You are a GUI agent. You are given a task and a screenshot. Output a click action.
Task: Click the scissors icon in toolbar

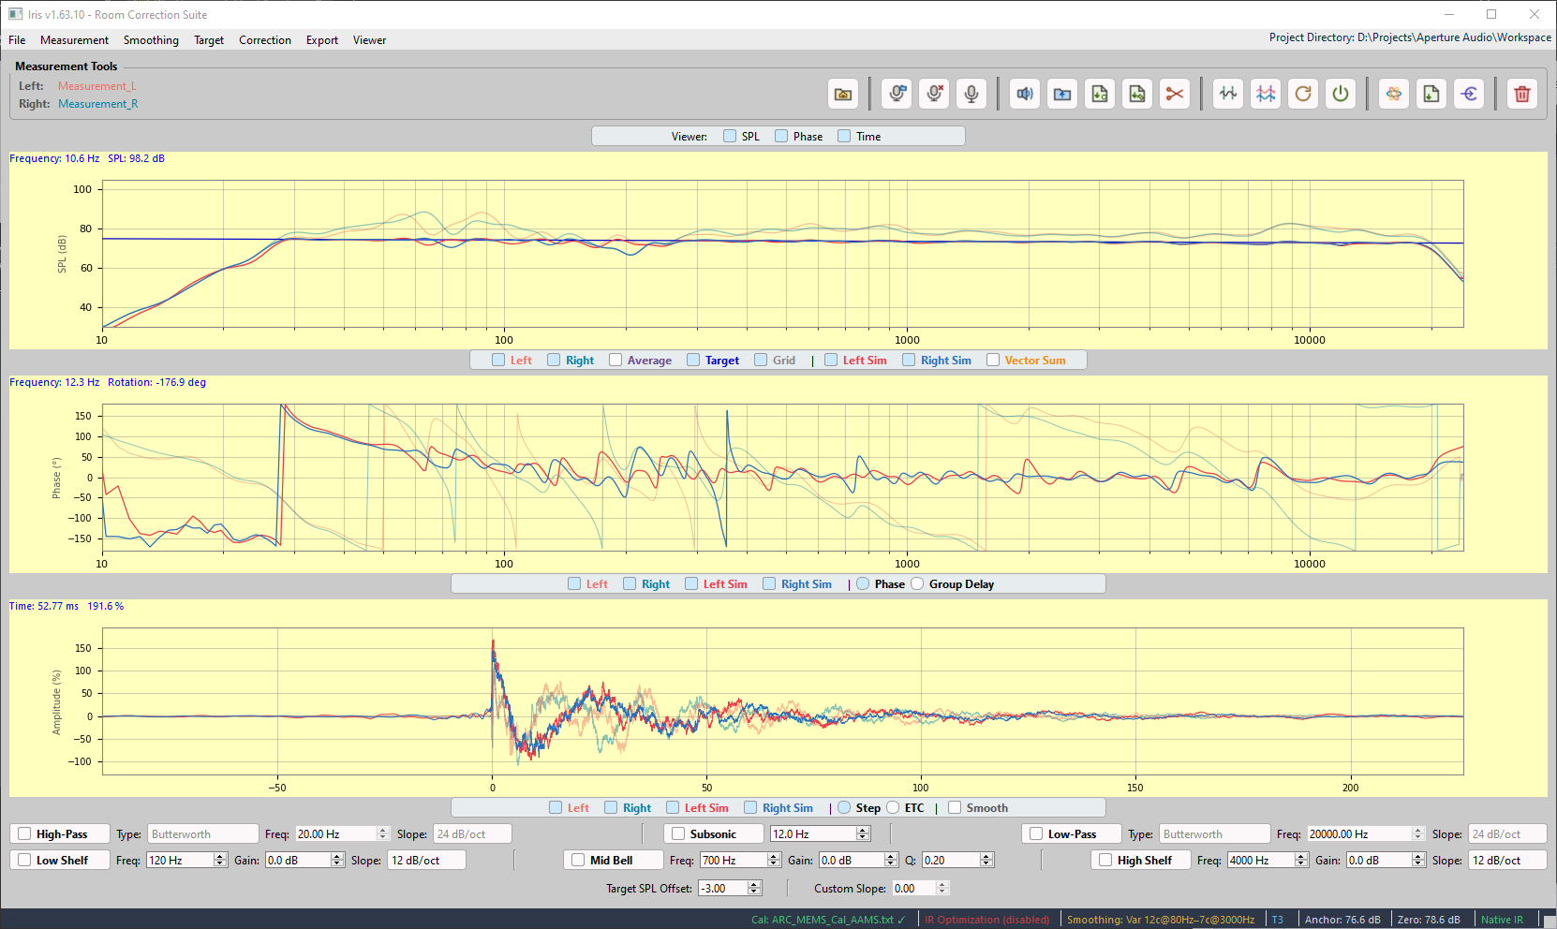tap(1175, 94)
